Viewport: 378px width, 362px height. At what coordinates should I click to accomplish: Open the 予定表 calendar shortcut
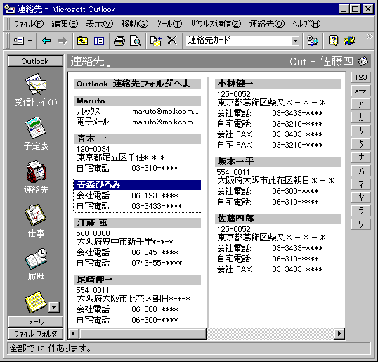(x=36, y=128)
